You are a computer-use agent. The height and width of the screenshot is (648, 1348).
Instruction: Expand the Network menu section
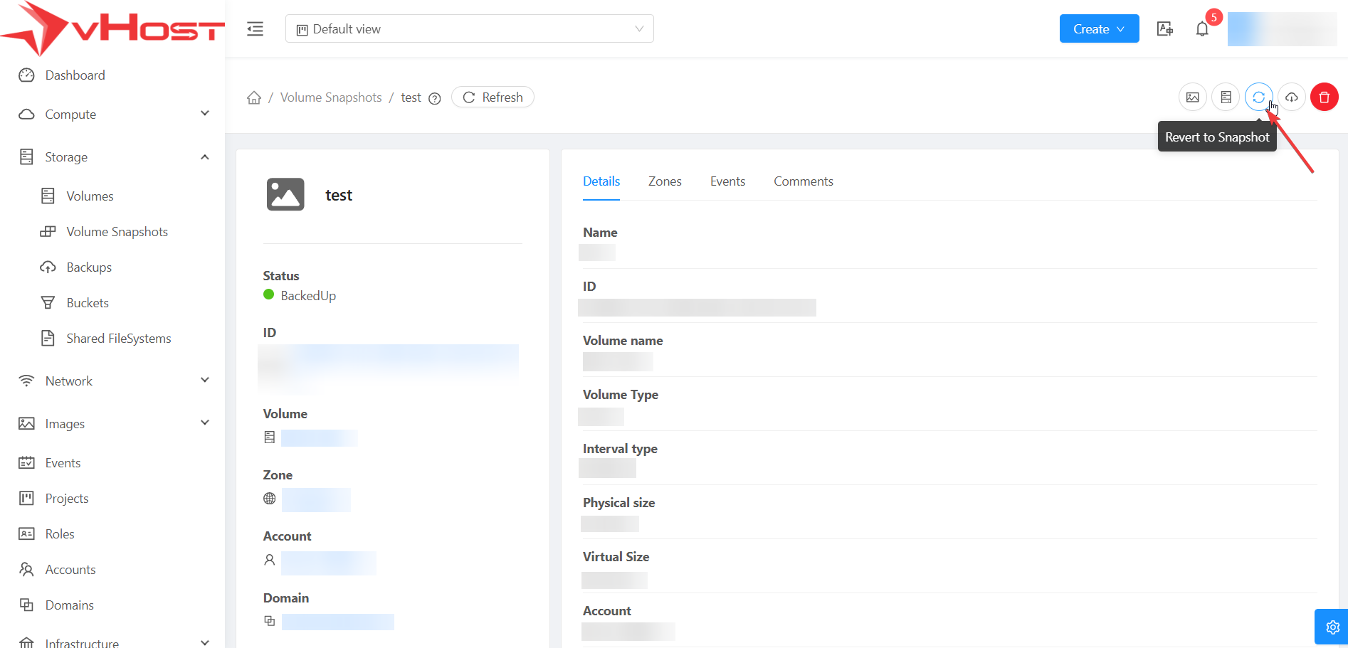(x=114, y=381)
